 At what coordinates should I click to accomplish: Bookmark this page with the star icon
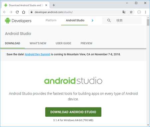click(x=131, y=12)
